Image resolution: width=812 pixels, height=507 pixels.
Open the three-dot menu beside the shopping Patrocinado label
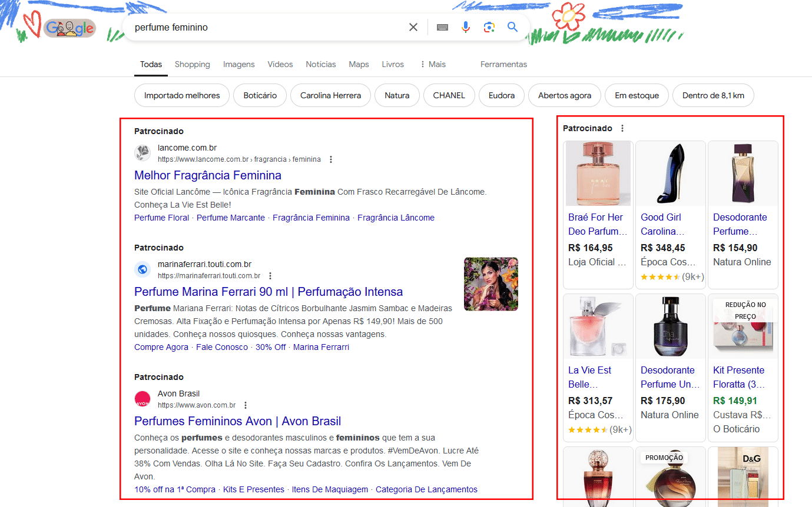pos(622,128)
